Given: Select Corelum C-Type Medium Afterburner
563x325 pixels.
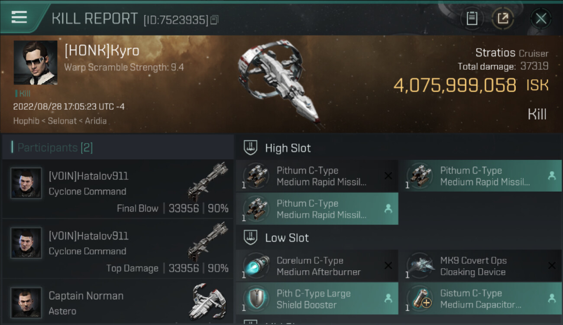Looking at the screenshot, I should 317,266.
